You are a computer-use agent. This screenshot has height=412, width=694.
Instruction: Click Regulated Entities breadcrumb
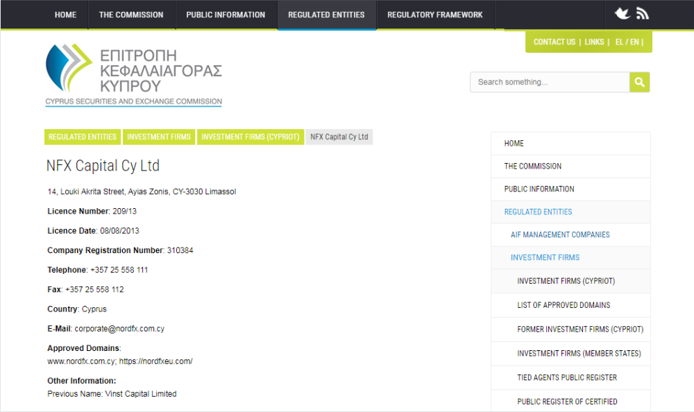[83, 137]
